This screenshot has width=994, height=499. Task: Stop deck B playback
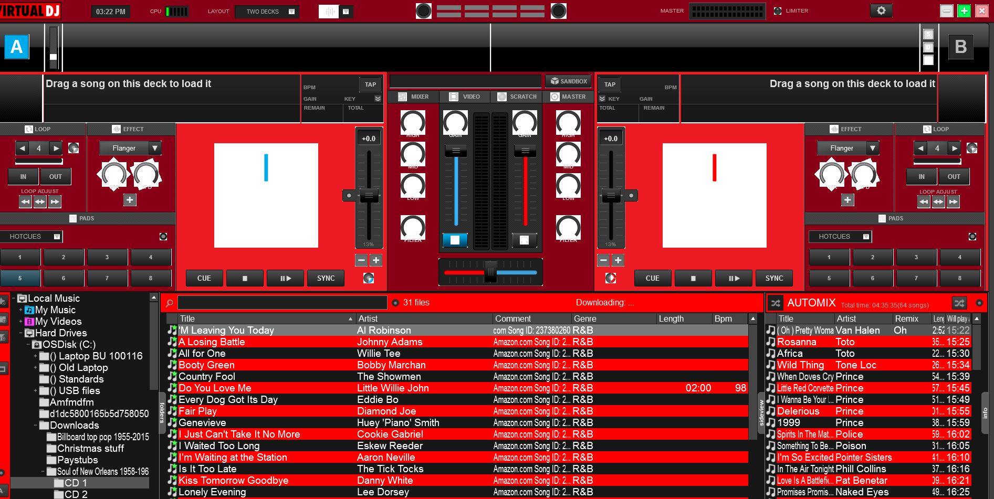(x=693, y=279)
